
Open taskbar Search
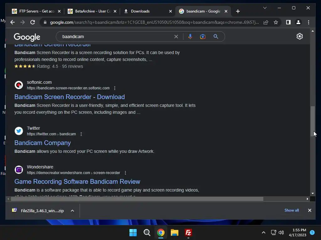147,232
